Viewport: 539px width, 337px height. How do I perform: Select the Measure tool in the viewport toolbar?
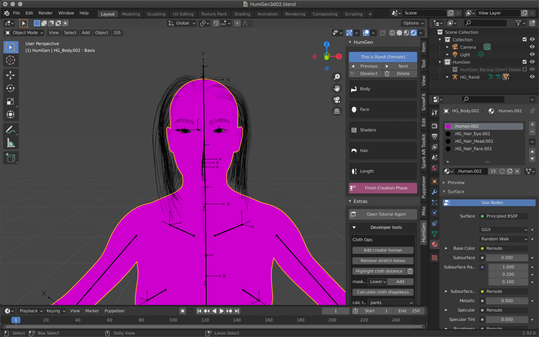tap(11, 143)
